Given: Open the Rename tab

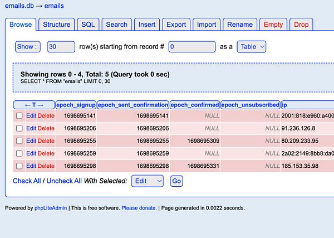Looking at the screenshot, I should click(x=240, y=25).
